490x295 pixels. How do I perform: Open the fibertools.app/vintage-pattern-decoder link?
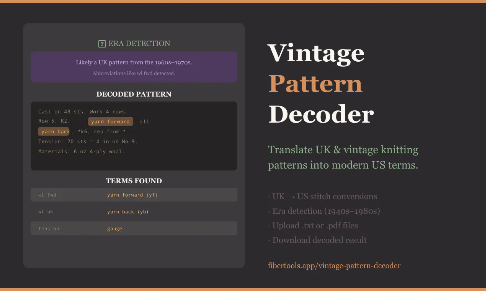tap(334, 265)
